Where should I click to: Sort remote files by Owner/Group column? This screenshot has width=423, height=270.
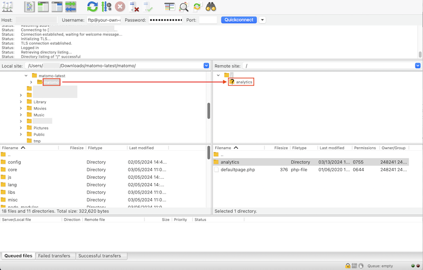pos(393,148)
